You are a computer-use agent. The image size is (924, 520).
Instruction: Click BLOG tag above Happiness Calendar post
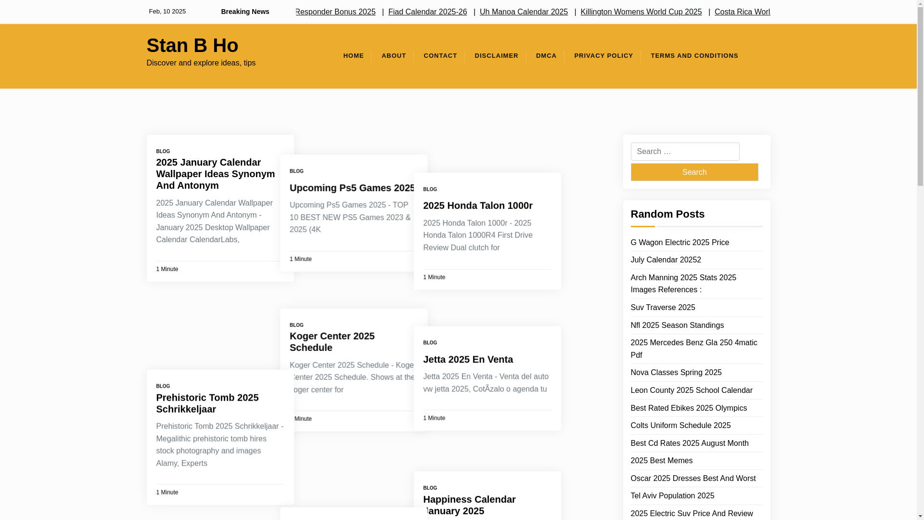point(430,488)
